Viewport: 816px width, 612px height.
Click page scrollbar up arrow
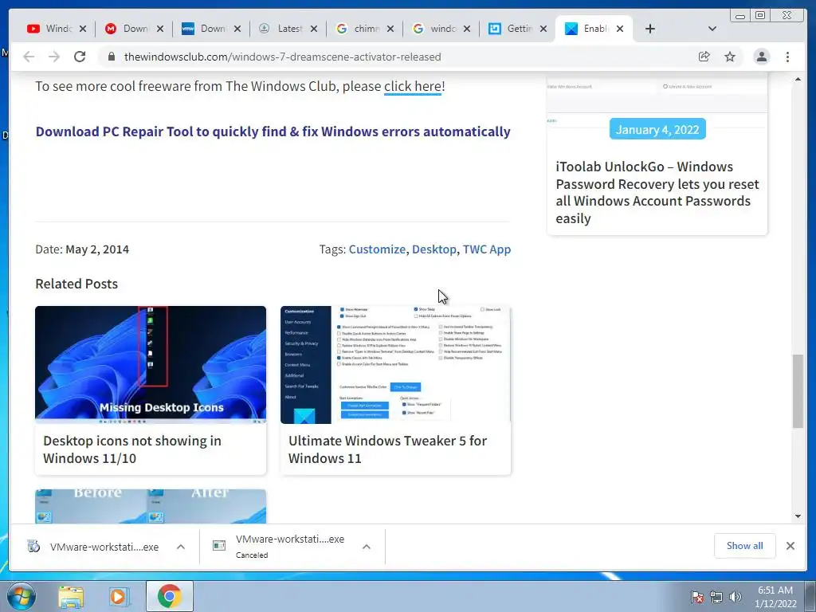798,79
